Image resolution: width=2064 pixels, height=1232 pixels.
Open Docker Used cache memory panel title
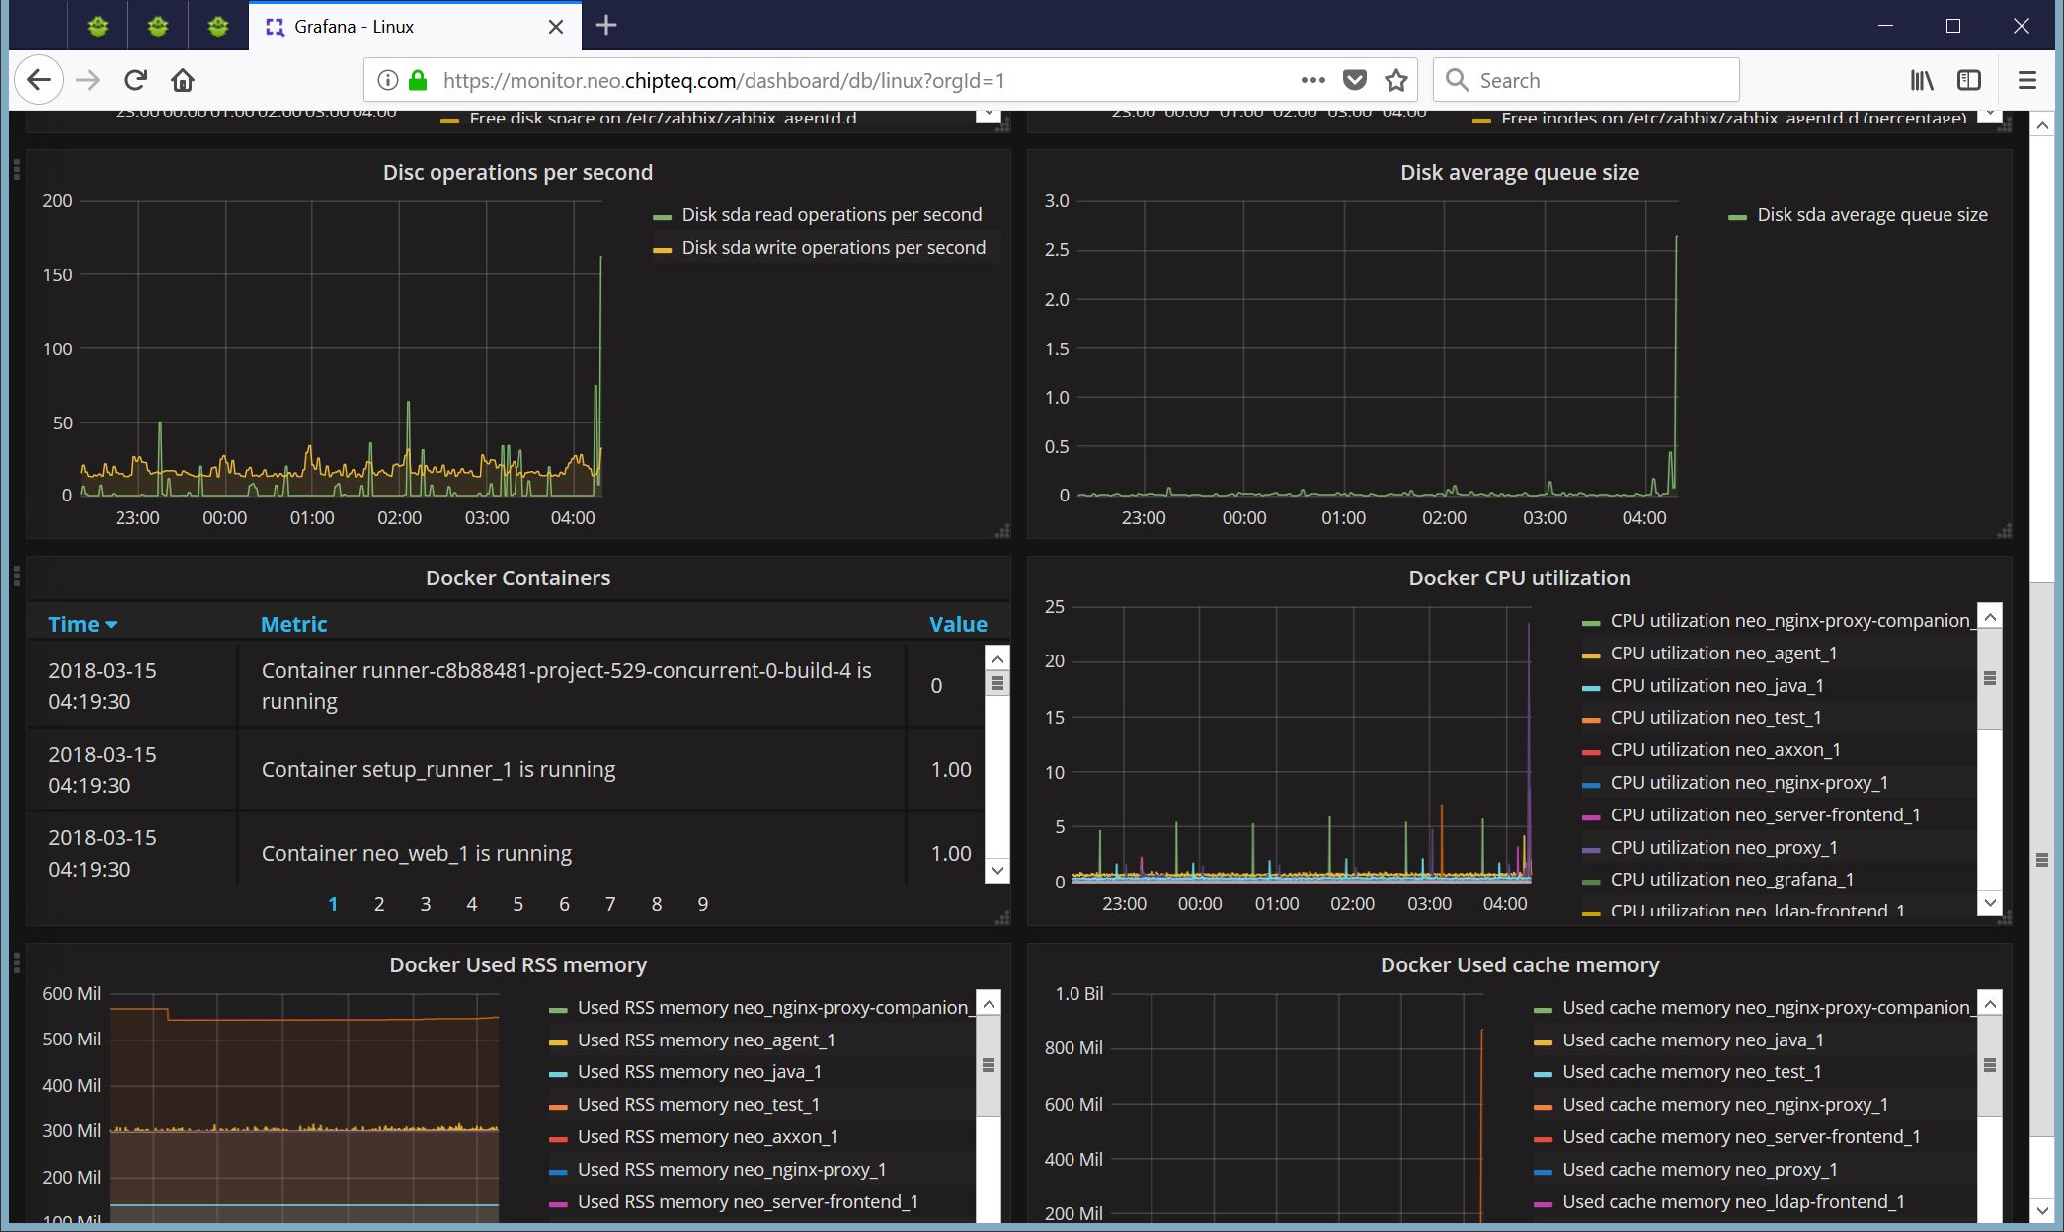coord(1520,964)
